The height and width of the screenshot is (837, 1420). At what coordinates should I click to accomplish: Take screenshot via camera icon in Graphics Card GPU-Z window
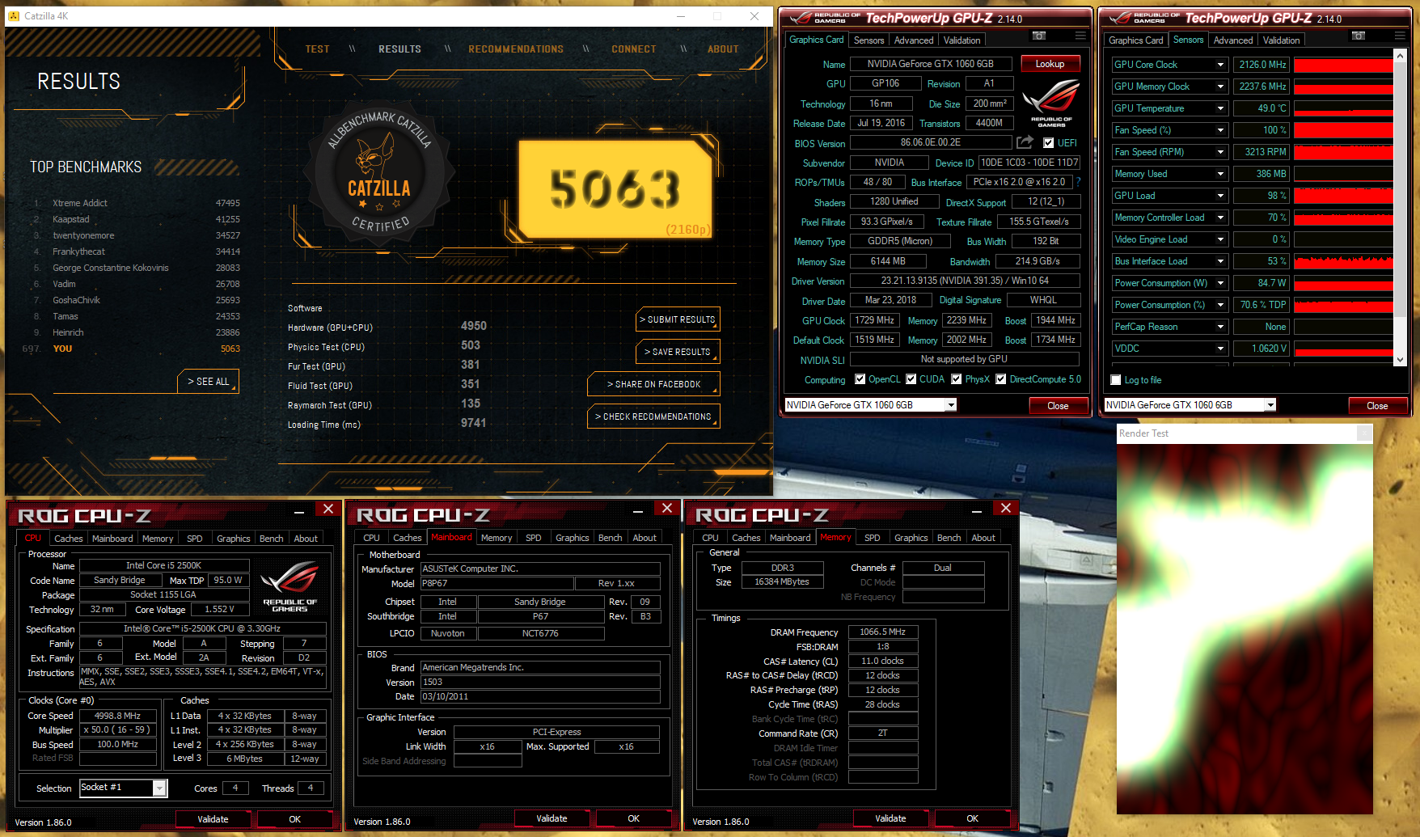point(1039,36)
